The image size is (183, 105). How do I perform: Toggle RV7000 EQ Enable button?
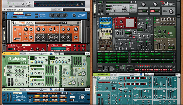coord(37,14)
